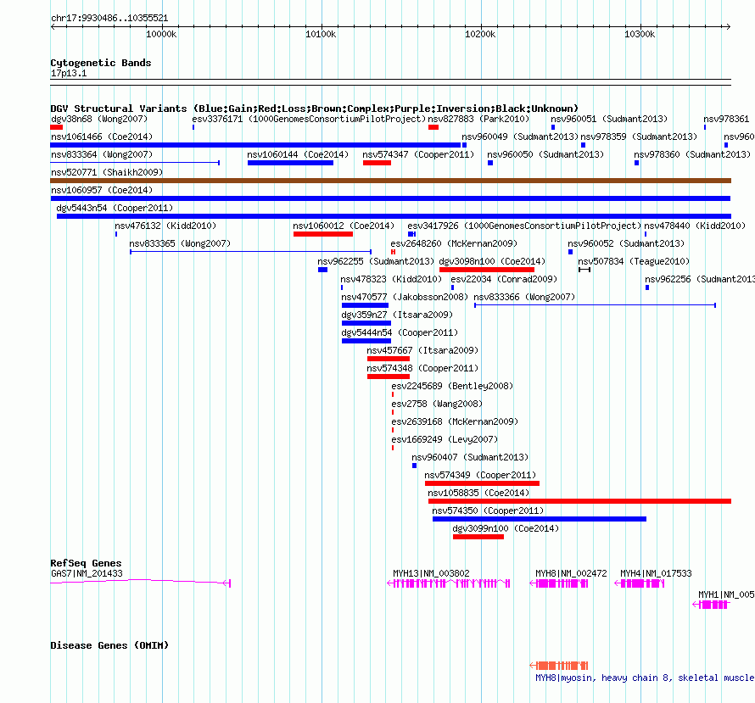Select the nsv1060144 (Coe2014) blue bar
Image resolution: width=755 pixels, height=703 pixels.
[290, 163]
